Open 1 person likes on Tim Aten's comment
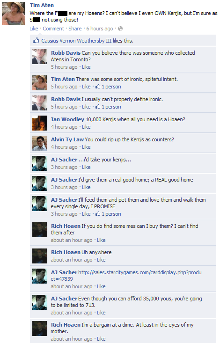The height and width of the screenshot is (343, 220). pos(108,87)
